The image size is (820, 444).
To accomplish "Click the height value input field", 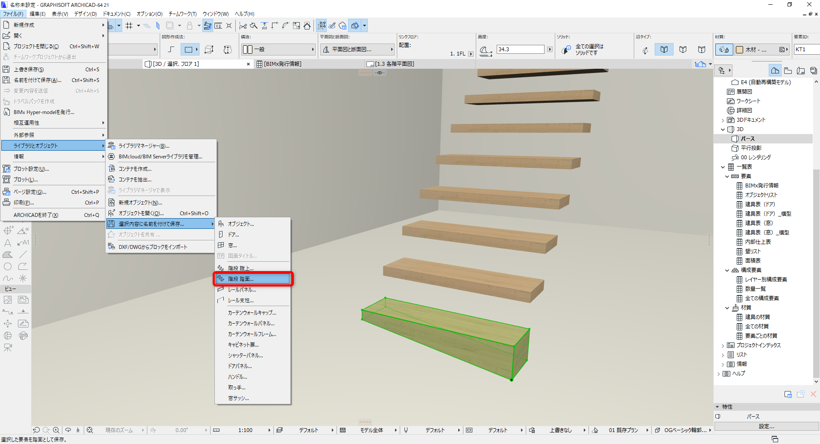I will tap(521, 50).
